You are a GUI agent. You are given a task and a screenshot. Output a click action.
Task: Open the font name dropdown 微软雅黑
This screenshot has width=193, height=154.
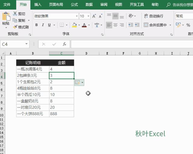tap(77, 16)
